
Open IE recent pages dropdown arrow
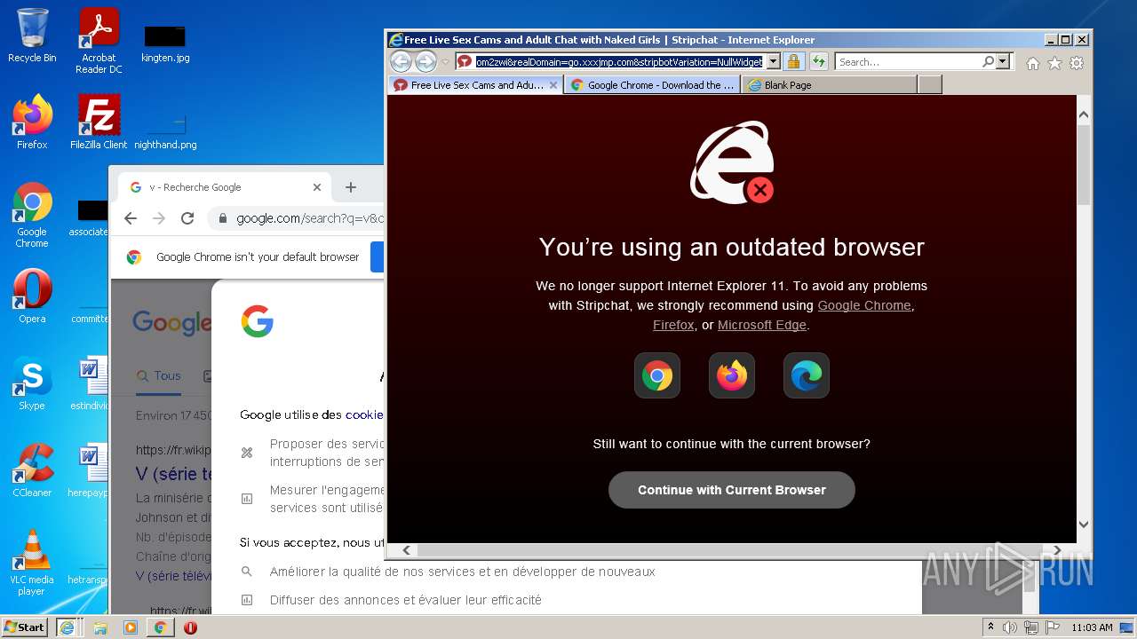point(445,62)
